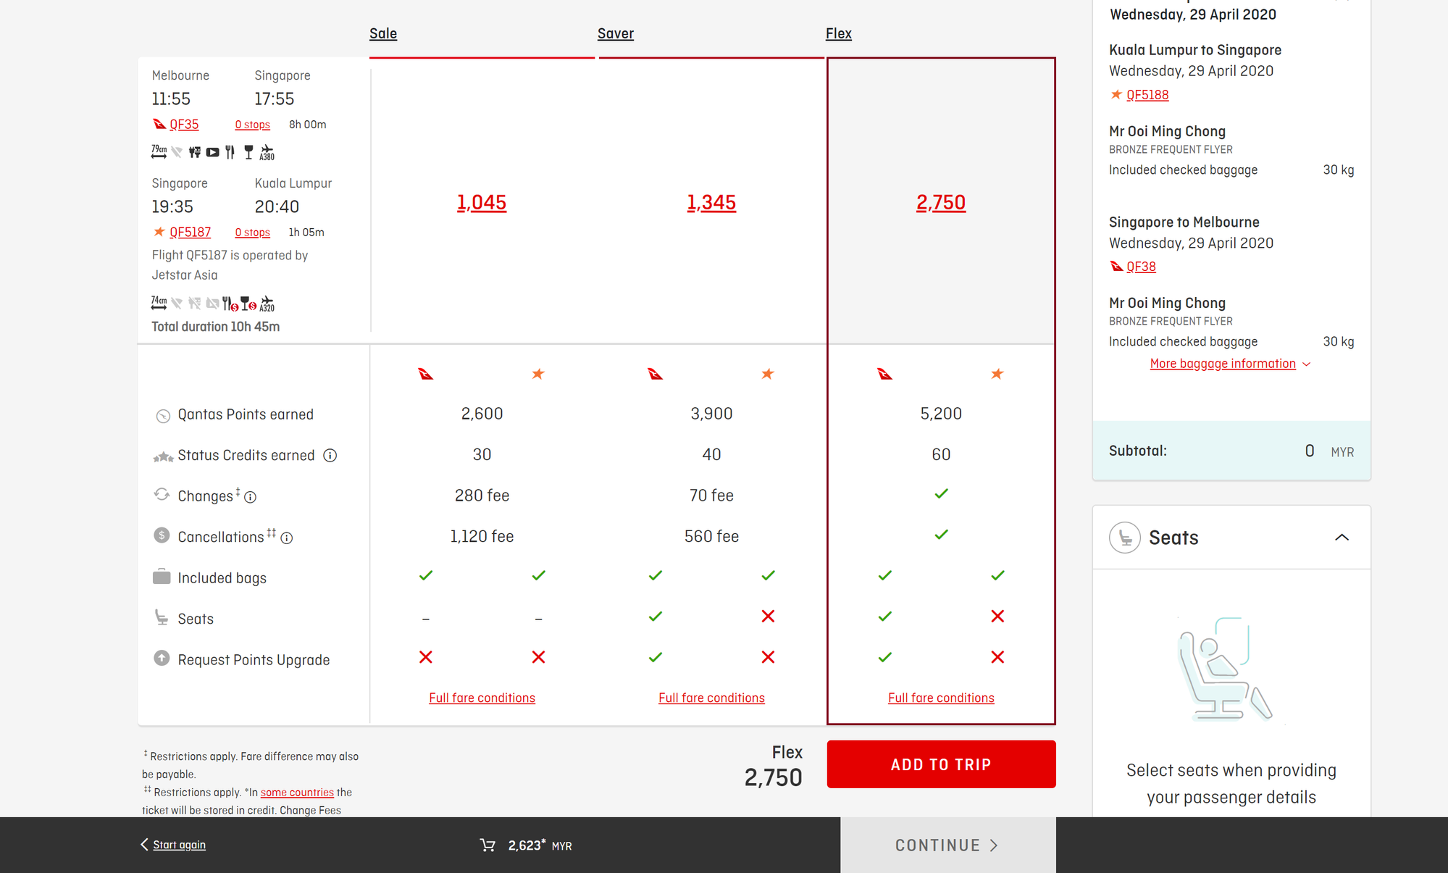The image size is (1448, 873).
Task: Select the 1,045 Sale fare
Action: tap(481, 203)
